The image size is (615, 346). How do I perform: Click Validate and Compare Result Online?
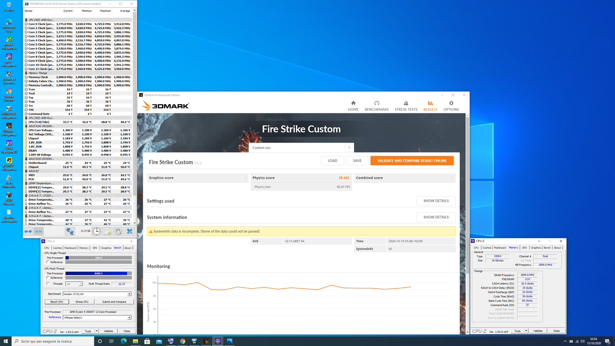[x=412, y=160]
